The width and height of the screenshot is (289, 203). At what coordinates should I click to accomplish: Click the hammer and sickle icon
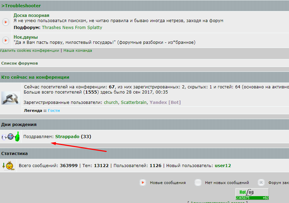tap(11, 98)
